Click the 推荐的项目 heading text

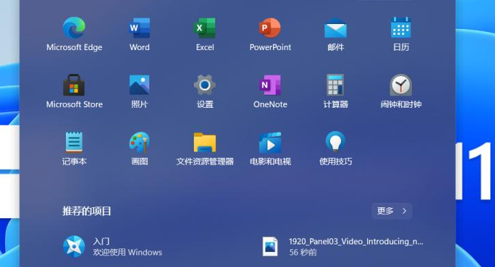tap(87, 211)
